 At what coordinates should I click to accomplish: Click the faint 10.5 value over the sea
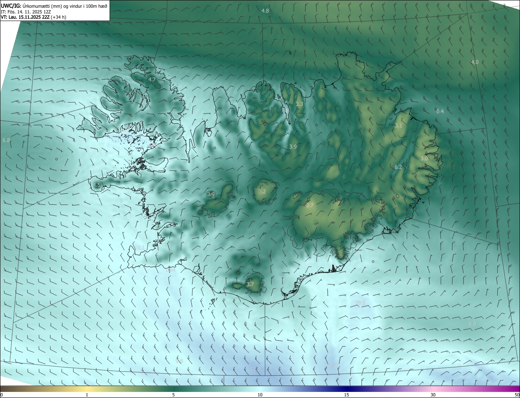[360, 303]
